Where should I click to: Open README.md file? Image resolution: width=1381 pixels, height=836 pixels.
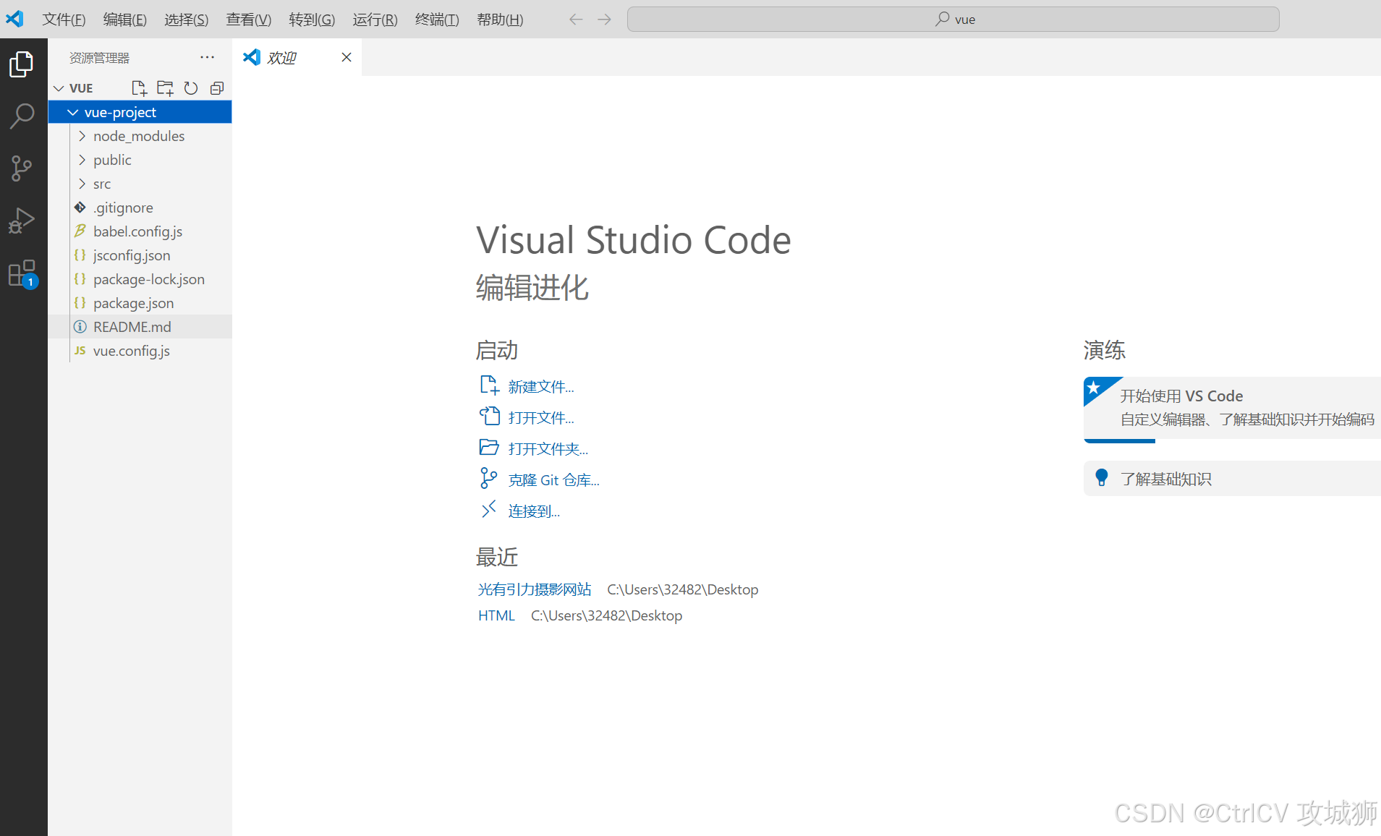[140, 327]
